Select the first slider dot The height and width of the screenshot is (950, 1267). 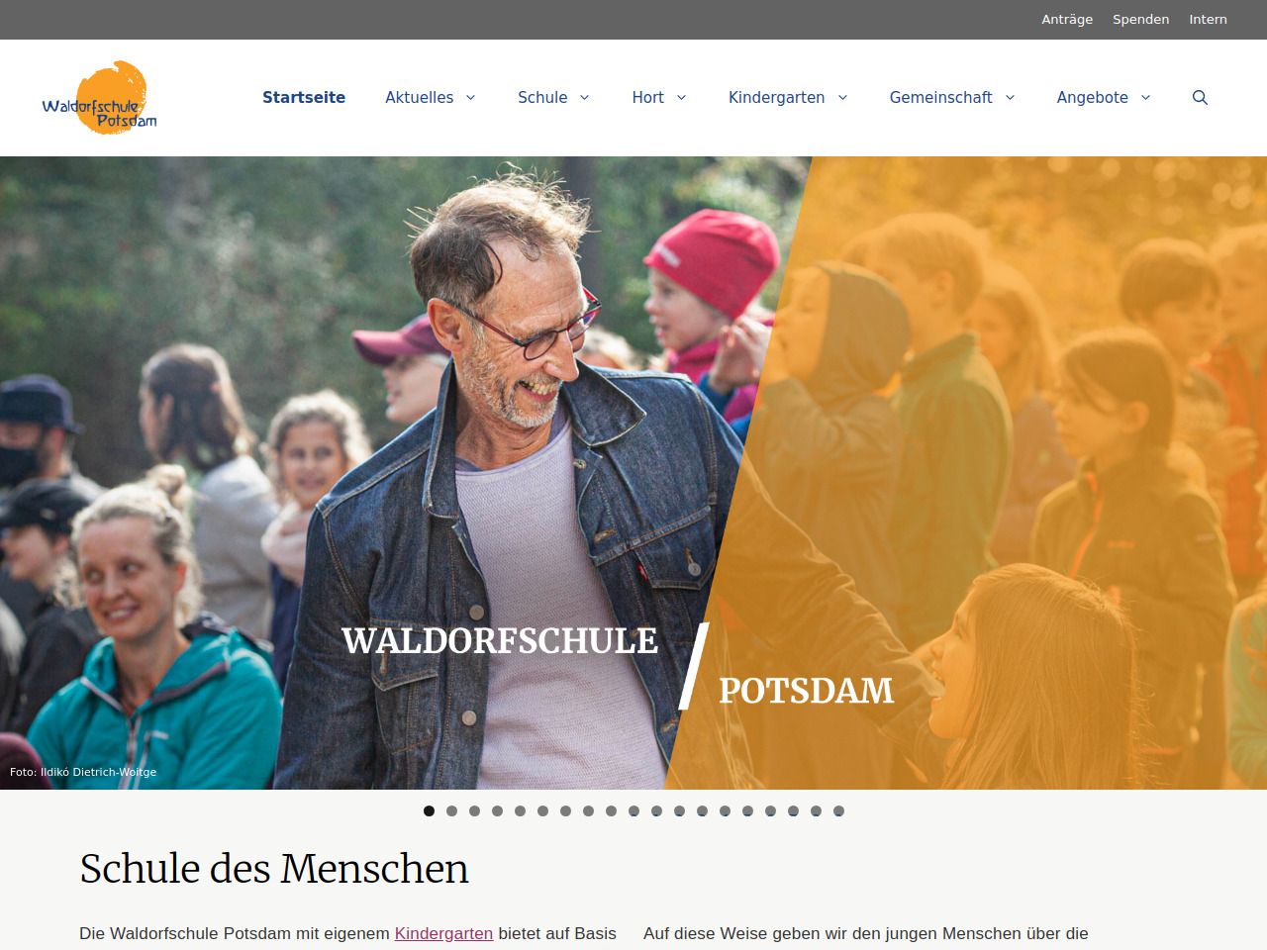coord(429,810)
